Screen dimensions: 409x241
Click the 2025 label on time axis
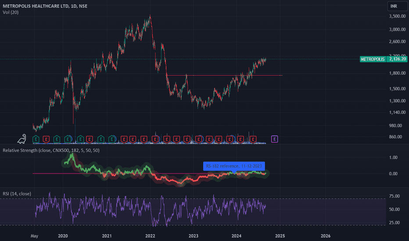point(280,236)
